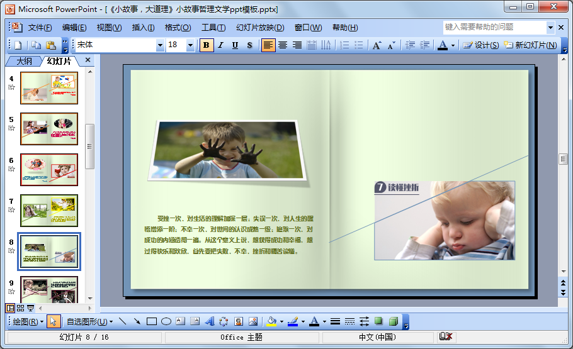Click the Fill Color paint bucket swatch
Image resolution: width=573 pixels, height=349 pixels.
pos(271,321)
